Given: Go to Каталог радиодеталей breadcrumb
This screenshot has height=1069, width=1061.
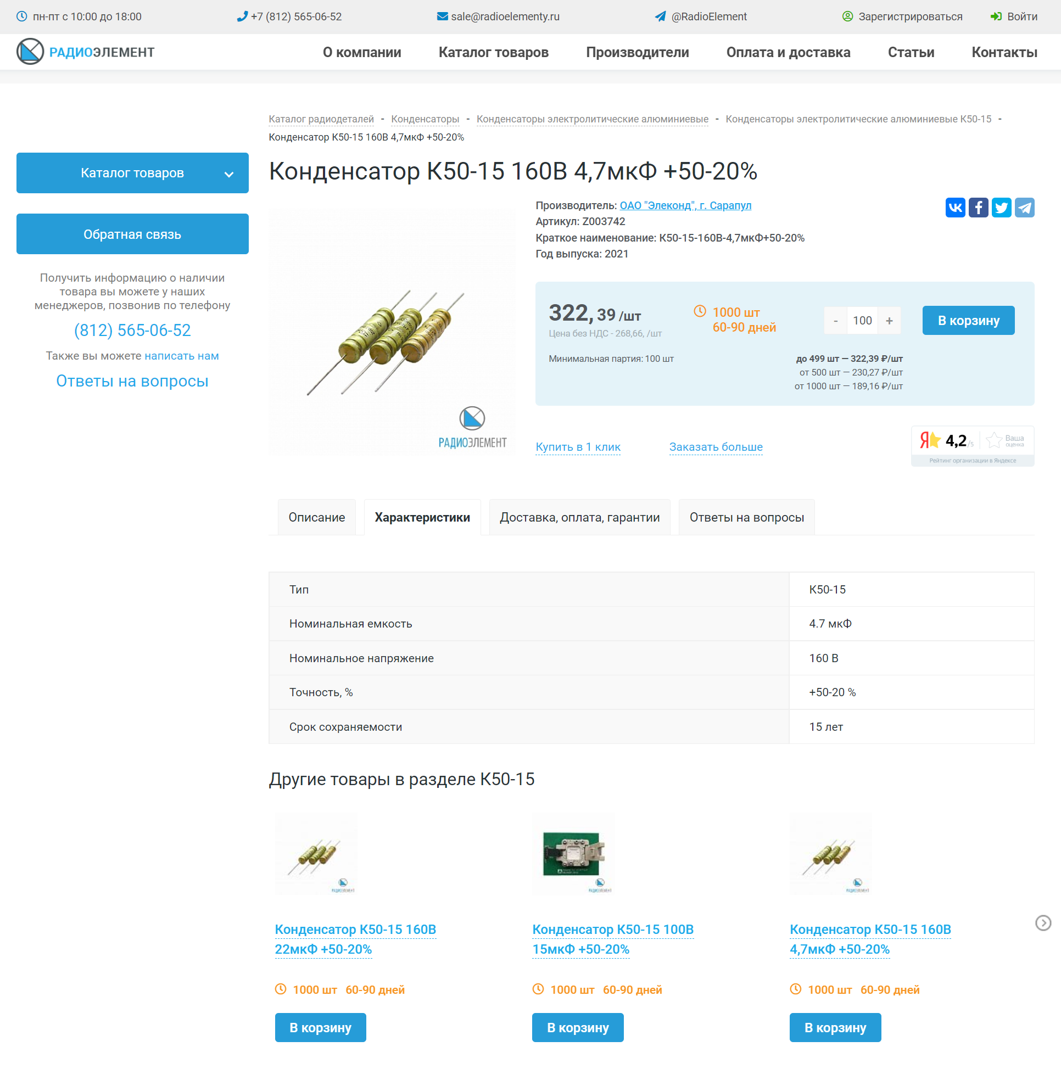Looking at the screenshot, I should pyautogui.click(x=321, y=119).
